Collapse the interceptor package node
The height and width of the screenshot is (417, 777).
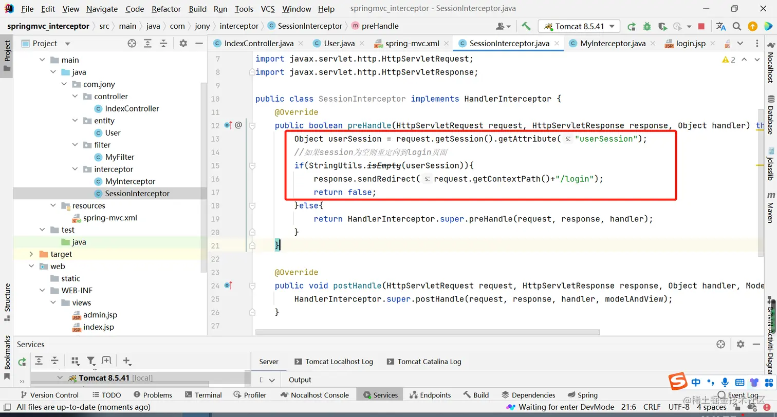tap(76, 169)
